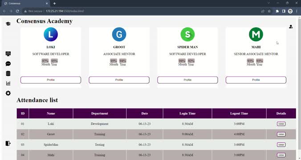Open browser extensions puzzle icon
Viewport: 301px width, 160px height.
pyautogui.click(x=277, y=11)
